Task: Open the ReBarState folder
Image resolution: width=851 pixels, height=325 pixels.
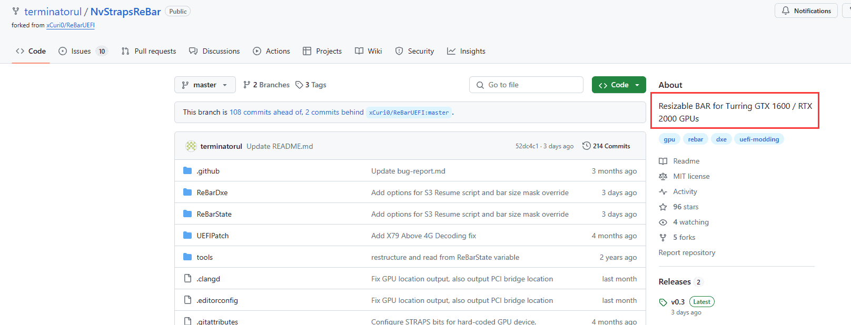Action: (214, 214)
